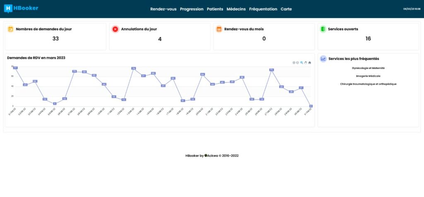Click the yellow daily requests calendar icon
The height and width of the screenshot is (197, 424).
tap(11, 29)
